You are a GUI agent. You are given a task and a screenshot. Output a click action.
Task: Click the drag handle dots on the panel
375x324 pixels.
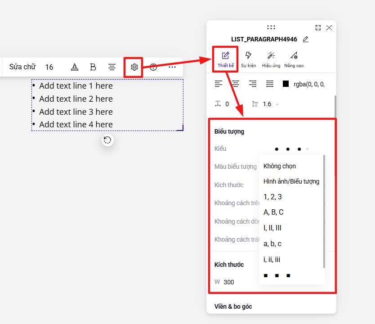click(271, 27)
